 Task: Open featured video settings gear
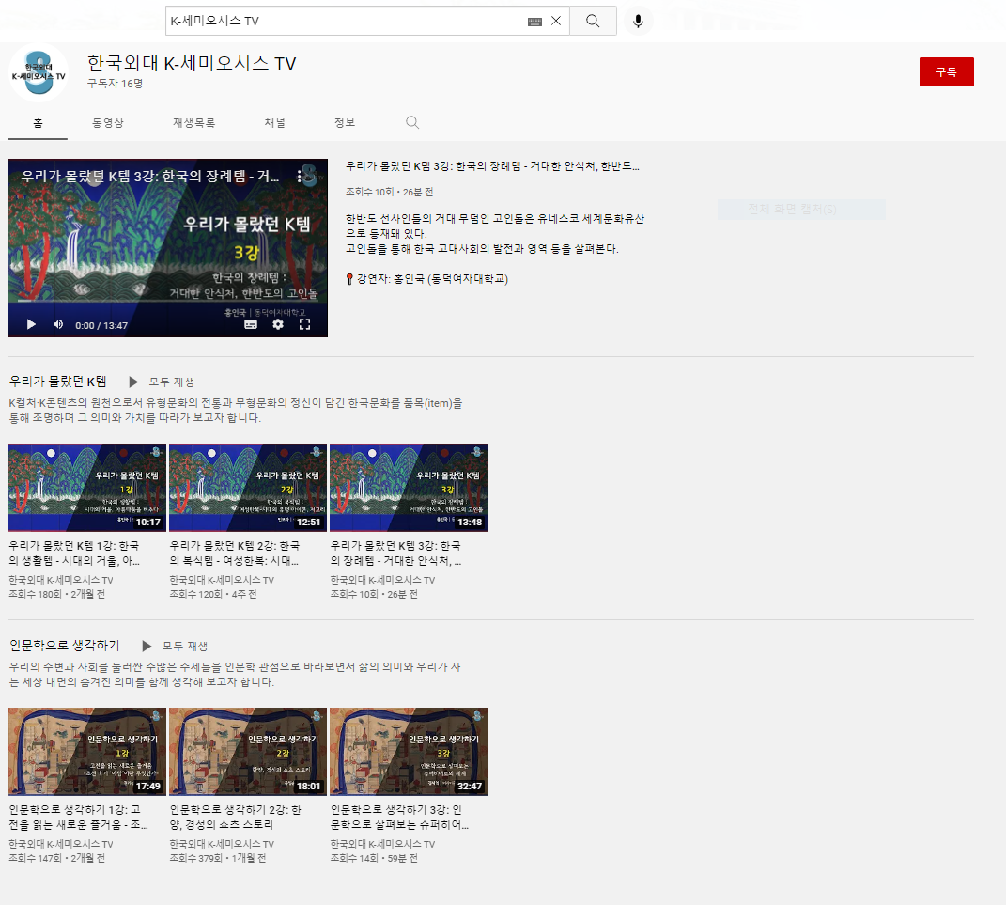(x=278, y=325)
